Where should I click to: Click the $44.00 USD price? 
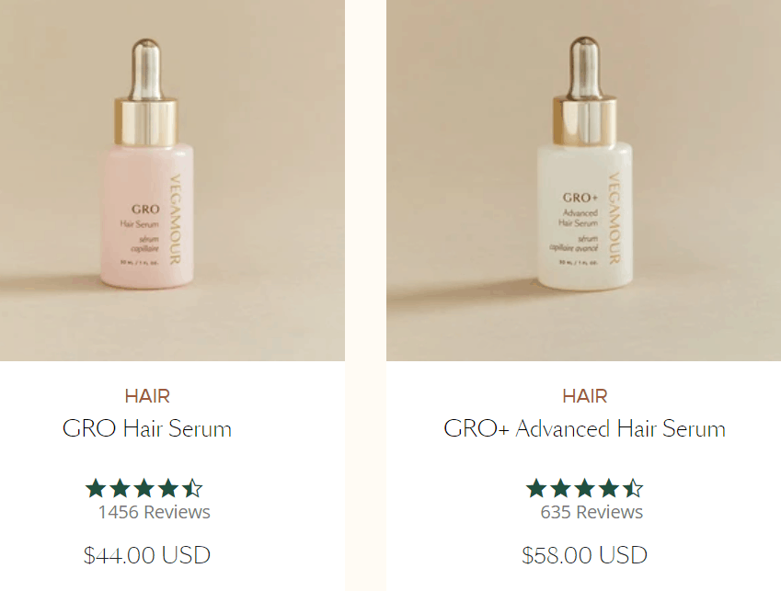point(147,555)
